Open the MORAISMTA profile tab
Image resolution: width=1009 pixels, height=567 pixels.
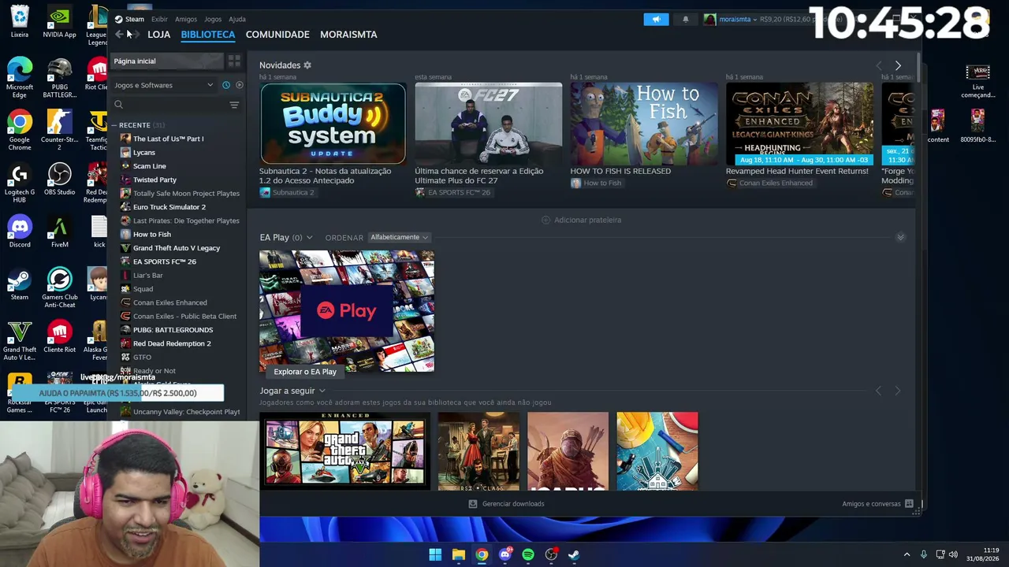click(x=348, y=35)
